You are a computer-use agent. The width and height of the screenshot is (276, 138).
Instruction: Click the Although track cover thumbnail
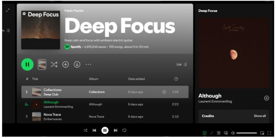click(37, 104)
